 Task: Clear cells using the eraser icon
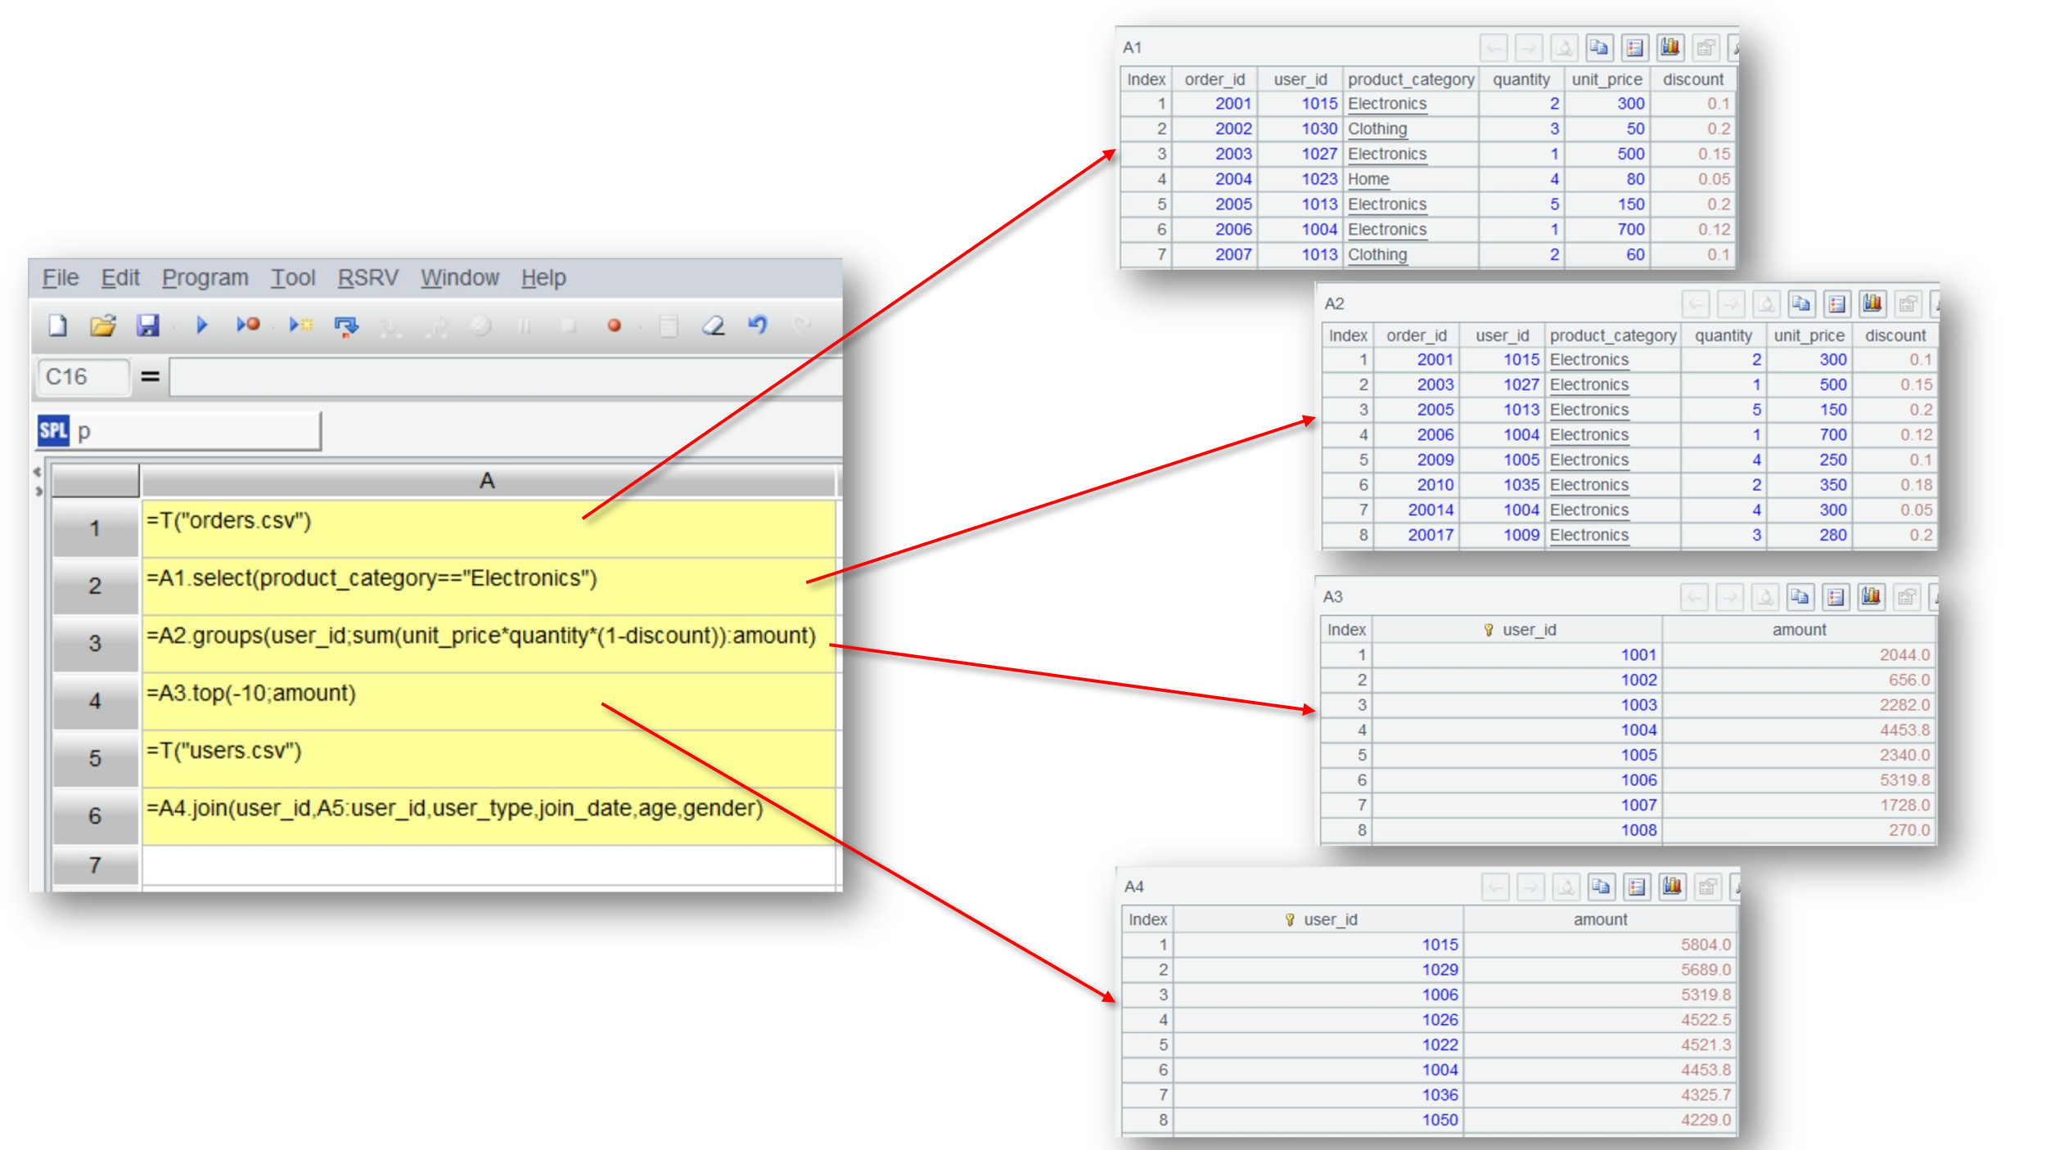713,326
